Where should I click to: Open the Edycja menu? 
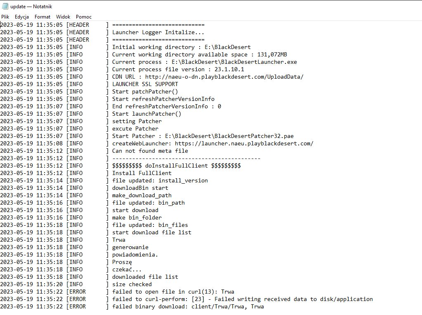click(x=22, y=17)
